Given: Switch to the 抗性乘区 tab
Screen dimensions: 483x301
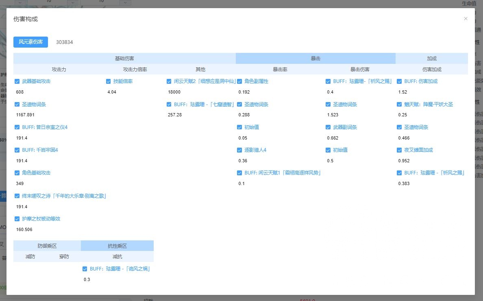Looking at the screenshot, I should pyautogui.click(x=117, y=245).
